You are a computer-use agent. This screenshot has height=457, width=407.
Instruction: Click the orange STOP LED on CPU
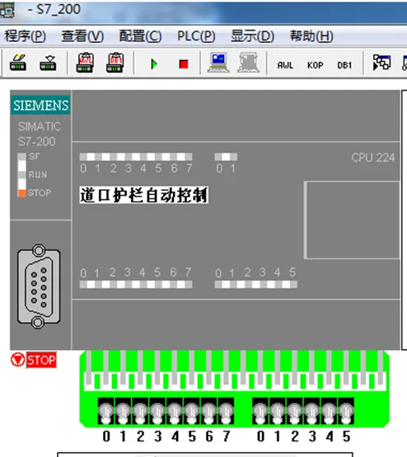[22, 194]
